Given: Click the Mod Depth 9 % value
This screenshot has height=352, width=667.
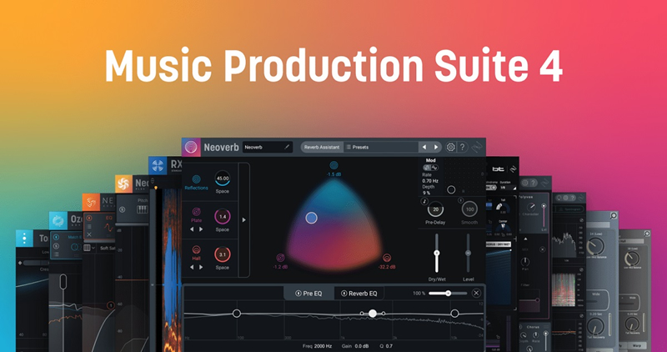Looking at the screenshot, I should 426,193.
